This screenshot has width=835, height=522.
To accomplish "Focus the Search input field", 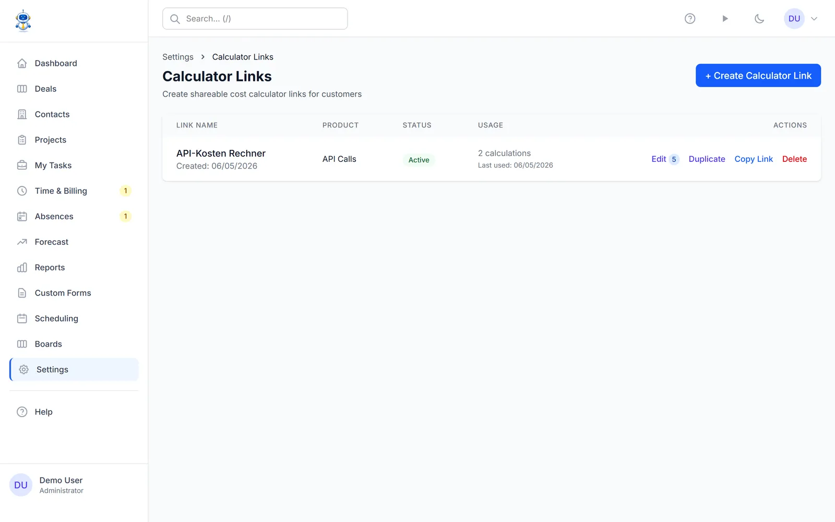I will (x=255, y=19).
